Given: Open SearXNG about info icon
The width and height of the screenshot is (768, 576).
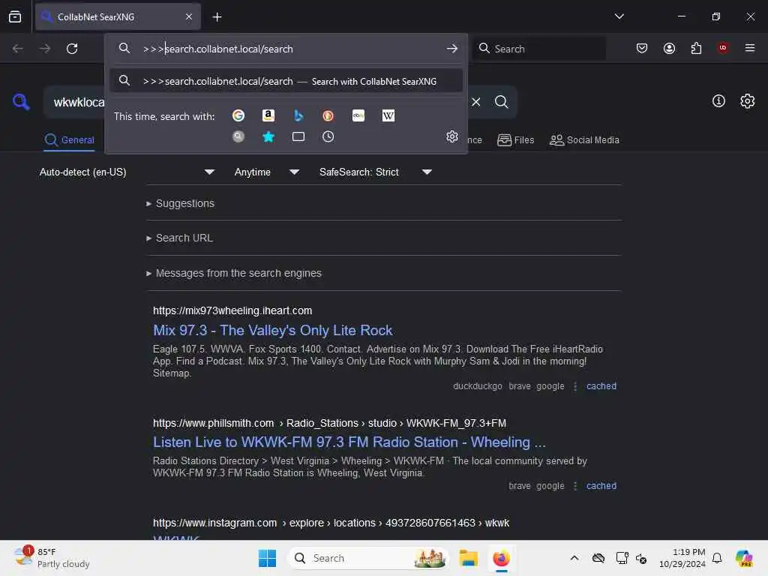Looking at the screenshot, I should click(x=718, y=101).
